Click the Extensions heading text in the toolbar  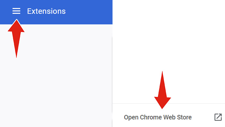click(x=46, y=11)
